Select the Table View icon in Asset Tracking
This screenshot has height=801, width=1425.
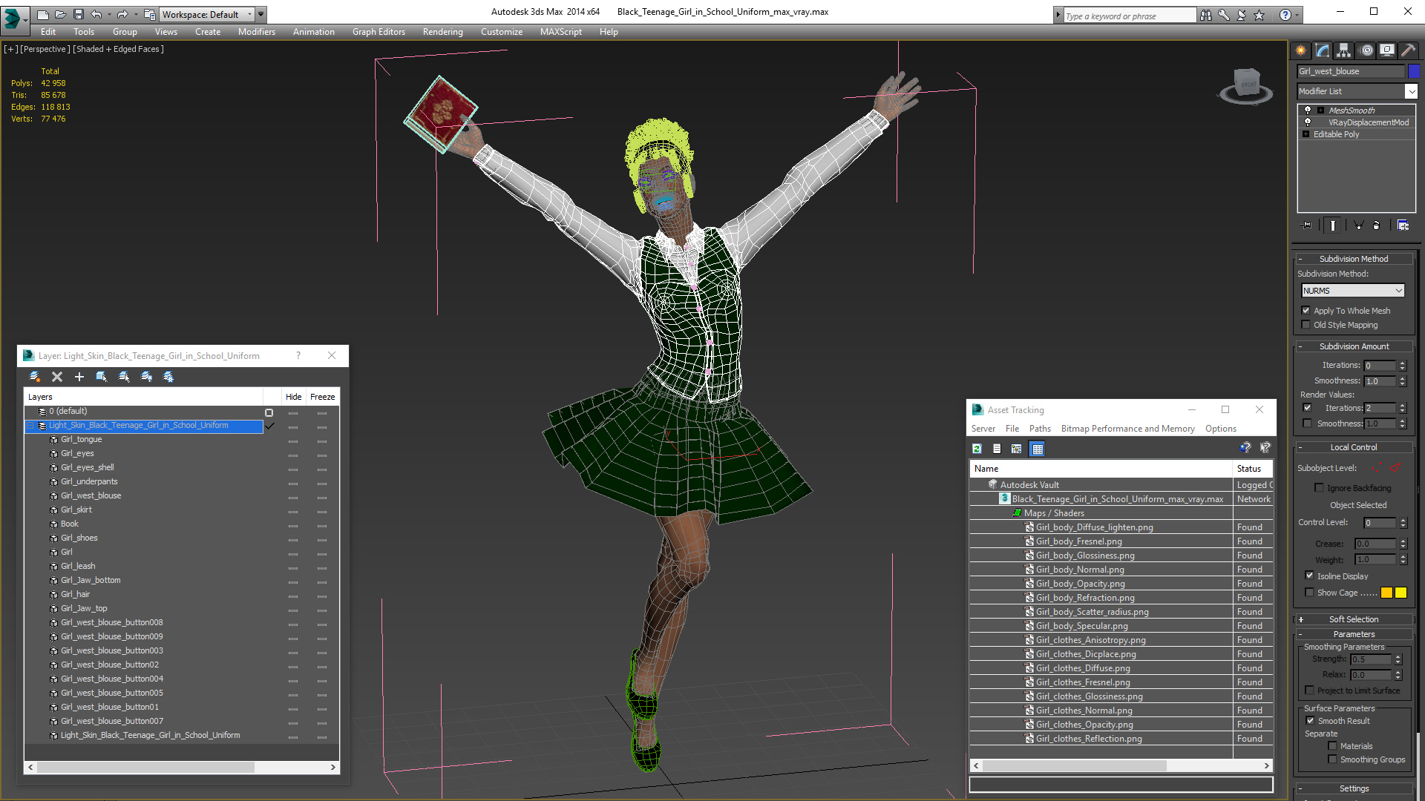(x=1038, y=449)
